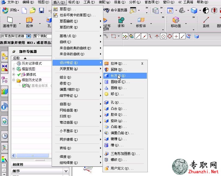Open the 移动面 dropdown arrow

(186, 24)
